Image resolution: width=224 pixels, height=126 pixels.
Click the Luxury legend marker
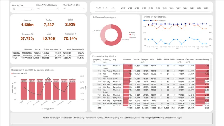click(x=130, y=35)
